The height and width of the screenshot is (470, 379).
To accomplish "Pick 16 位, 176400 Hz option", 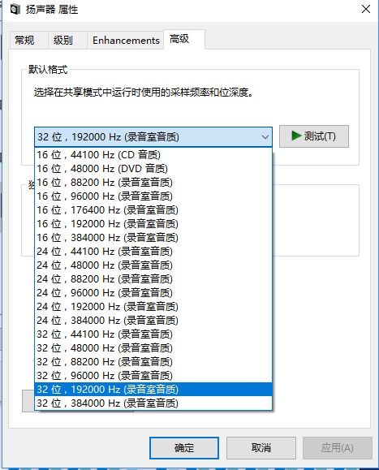I will pos(153,209).
